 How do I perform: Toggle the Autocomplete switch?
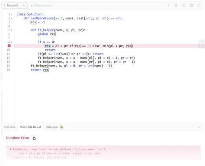pos(42,6)
